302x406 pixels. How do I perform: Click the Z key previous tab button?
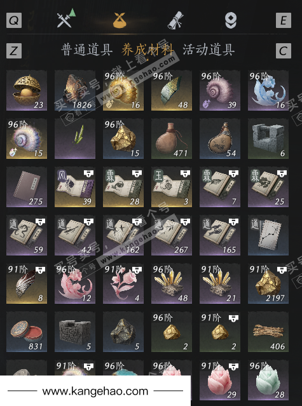[x=14, y=50]
